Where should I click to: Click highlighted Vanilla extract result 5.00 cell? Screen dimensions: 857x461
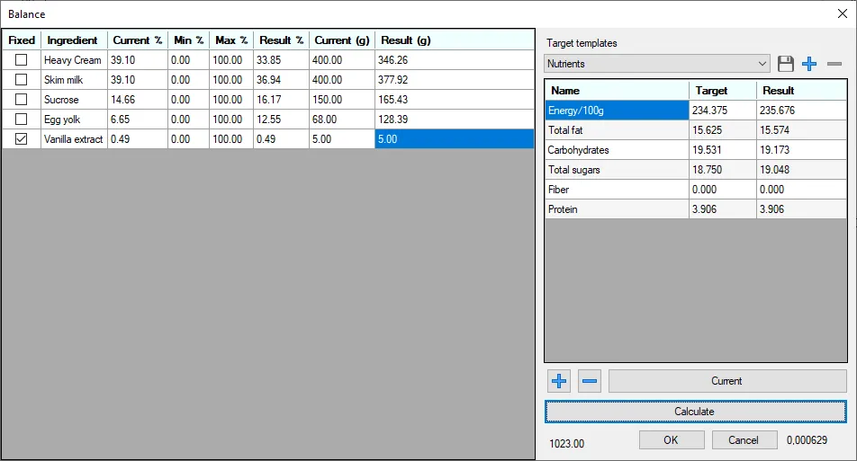point(455,138)
